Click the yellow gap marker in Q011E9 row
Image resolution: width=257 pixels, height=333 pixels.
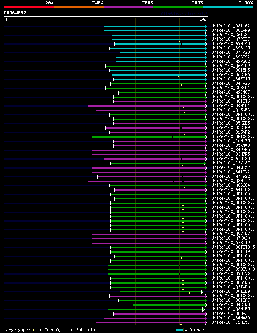coord(190,293)
